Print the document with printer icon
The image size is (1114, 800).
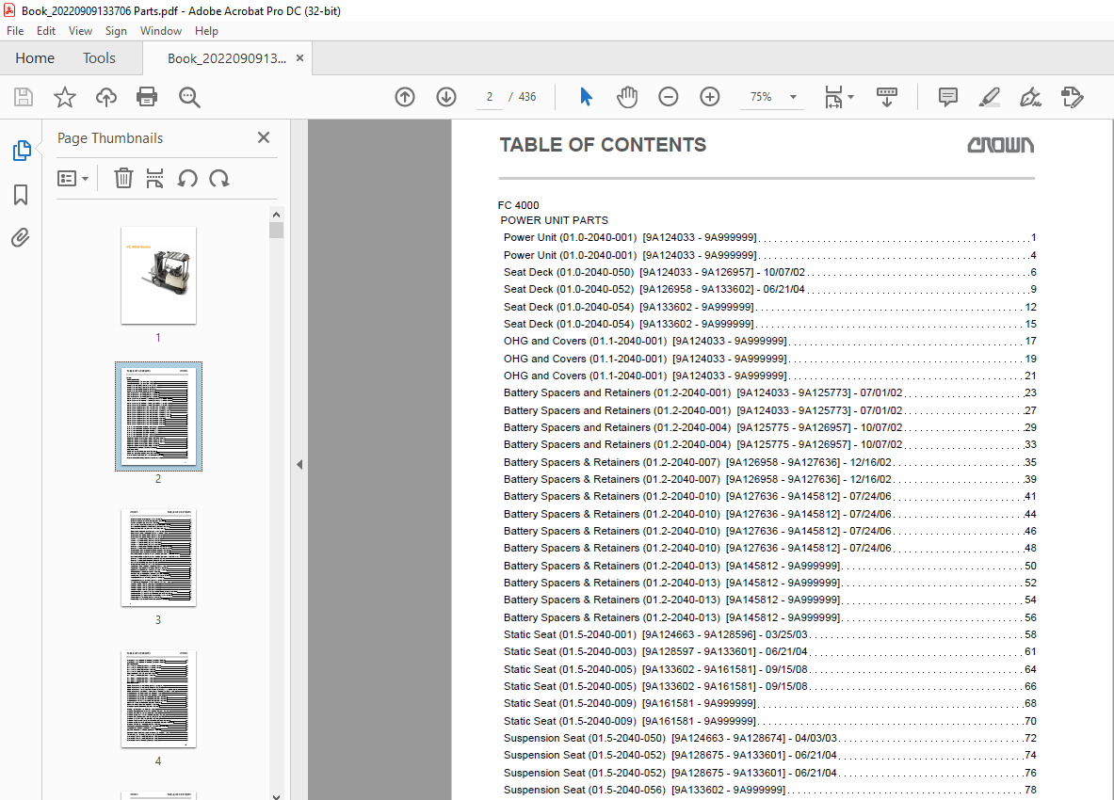point(147,97)
